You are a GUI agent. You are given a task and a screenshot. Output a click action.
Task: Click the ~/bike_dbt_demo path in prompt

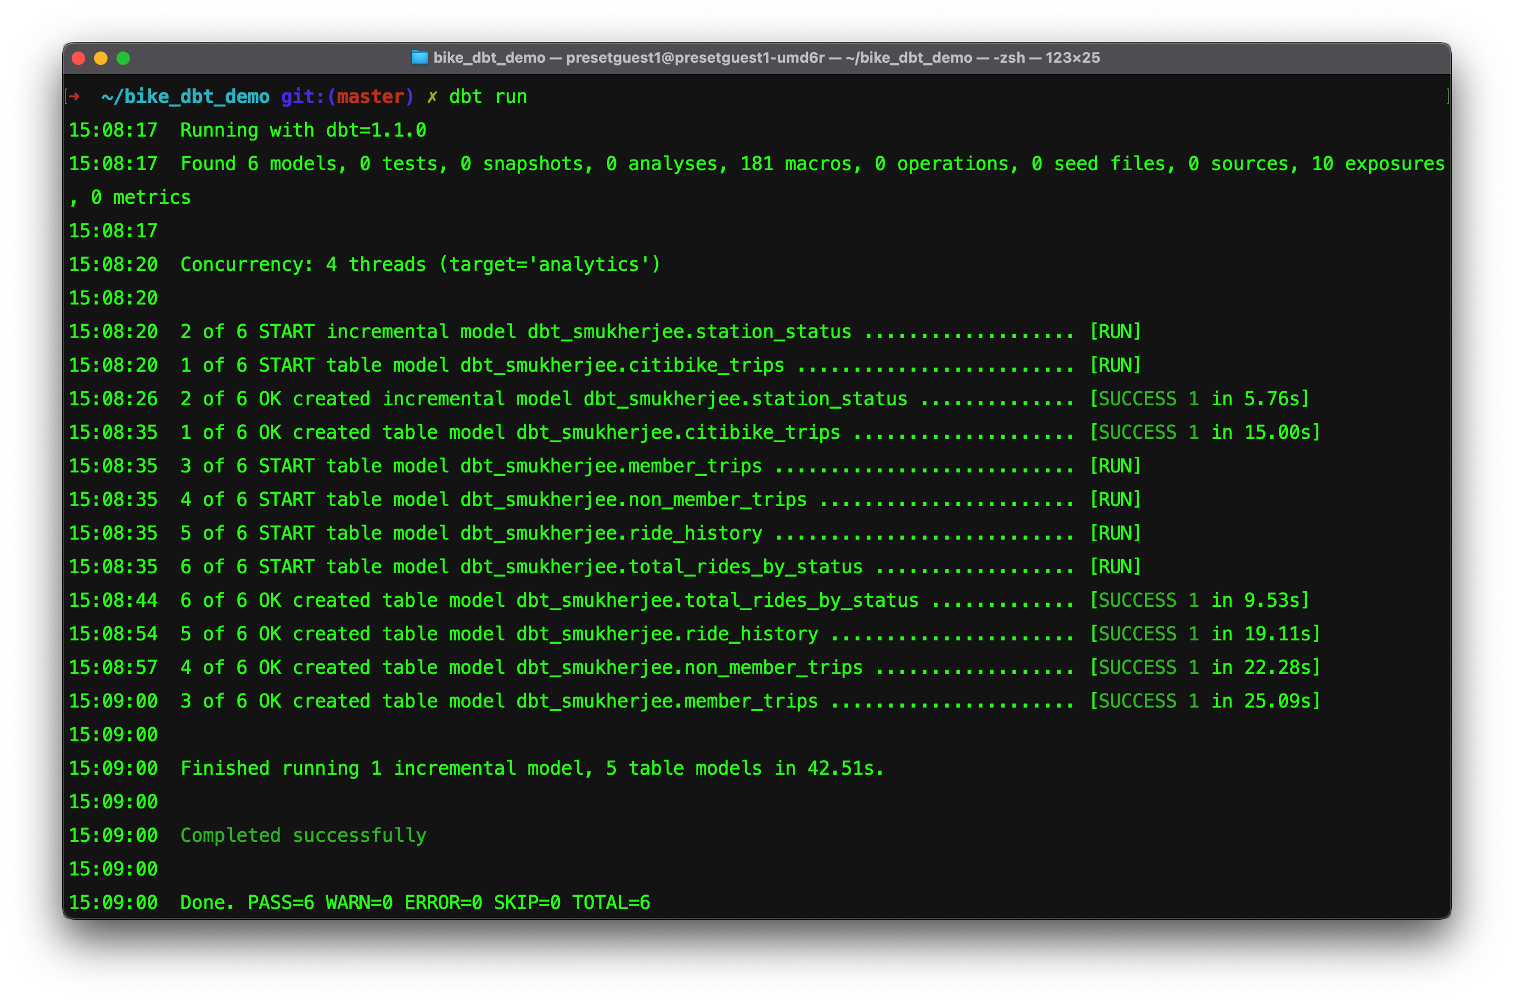[x=185, y=96]
